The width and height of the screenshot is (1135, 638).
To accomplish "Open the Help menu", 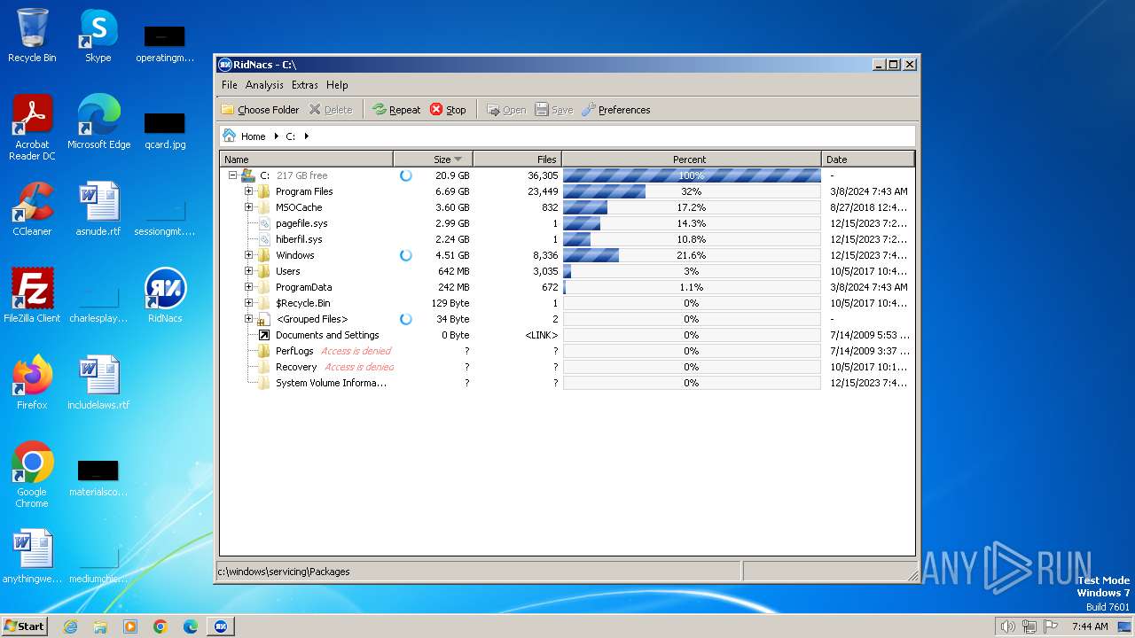I will tap(337, 85).
